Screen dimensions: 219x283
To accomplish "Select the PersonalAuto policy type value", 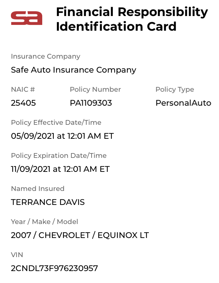I will tap(183, 103).
